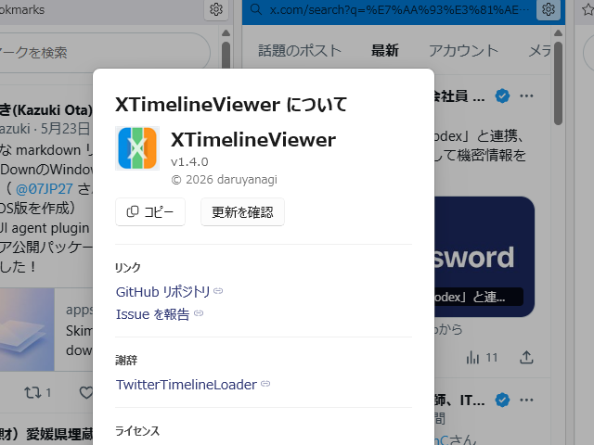Click the retweet icon on the Kazuki Ota post
The width and height of the screenshot is (594, 445).
[x=32, y=392]
